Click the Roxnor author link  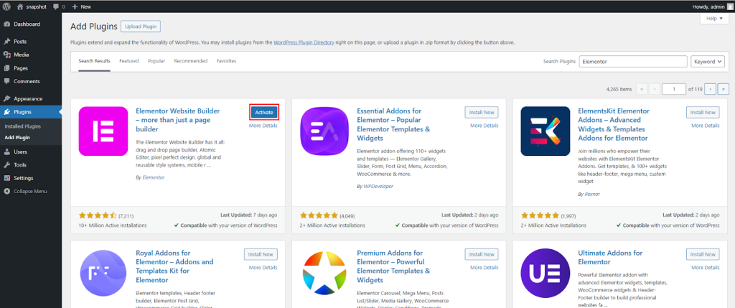[x=592, y=194]
